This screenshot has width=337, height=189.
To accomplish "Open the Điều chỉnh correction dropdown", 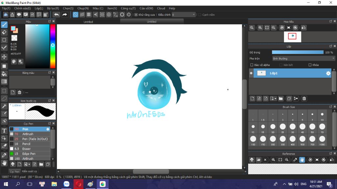I will [184, 15].
